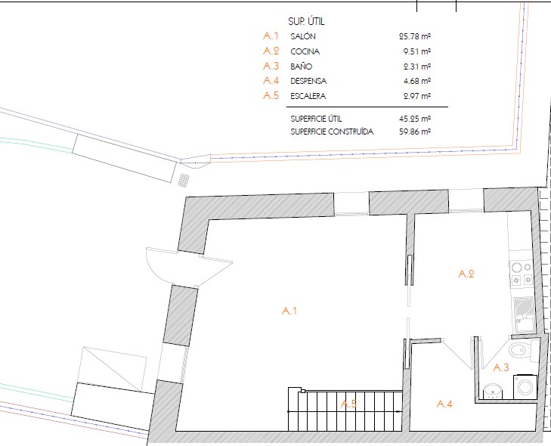Select the ESCALERA legend entry
Screen dimensions: 551x446
pyautogui.click(x=308, y=96)
